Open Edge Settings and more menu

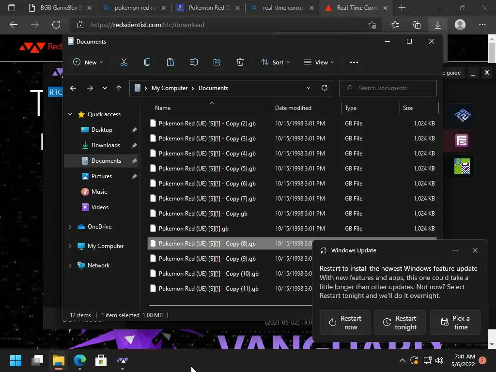pos(482,25)
